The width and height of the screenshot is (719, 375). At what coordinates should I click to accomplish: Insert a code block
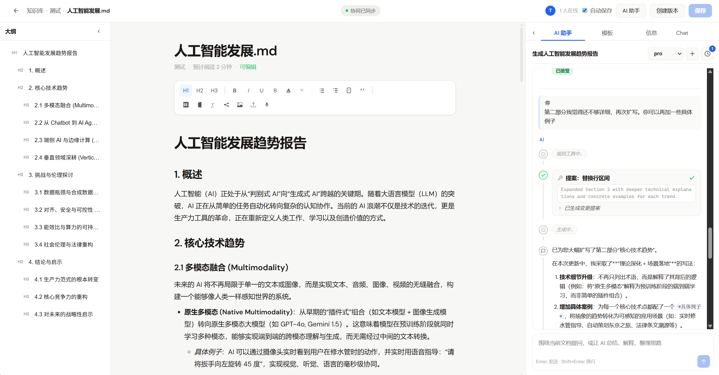pyautogui.click(x=199, y=105)
